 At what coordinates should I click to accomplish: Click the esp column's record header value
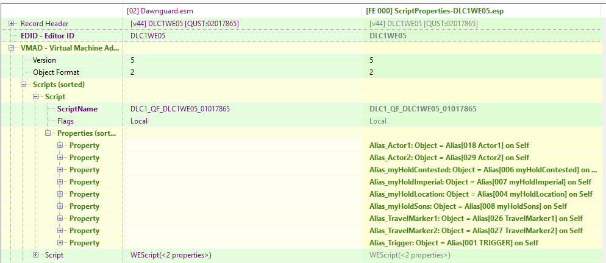(424, 24)
